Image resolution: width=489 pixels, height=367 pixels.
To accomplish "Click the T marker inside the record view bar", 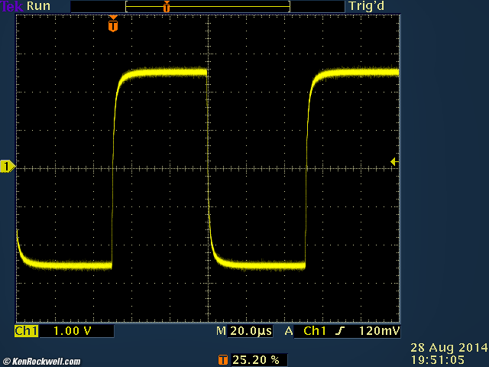I will [167, 6].
